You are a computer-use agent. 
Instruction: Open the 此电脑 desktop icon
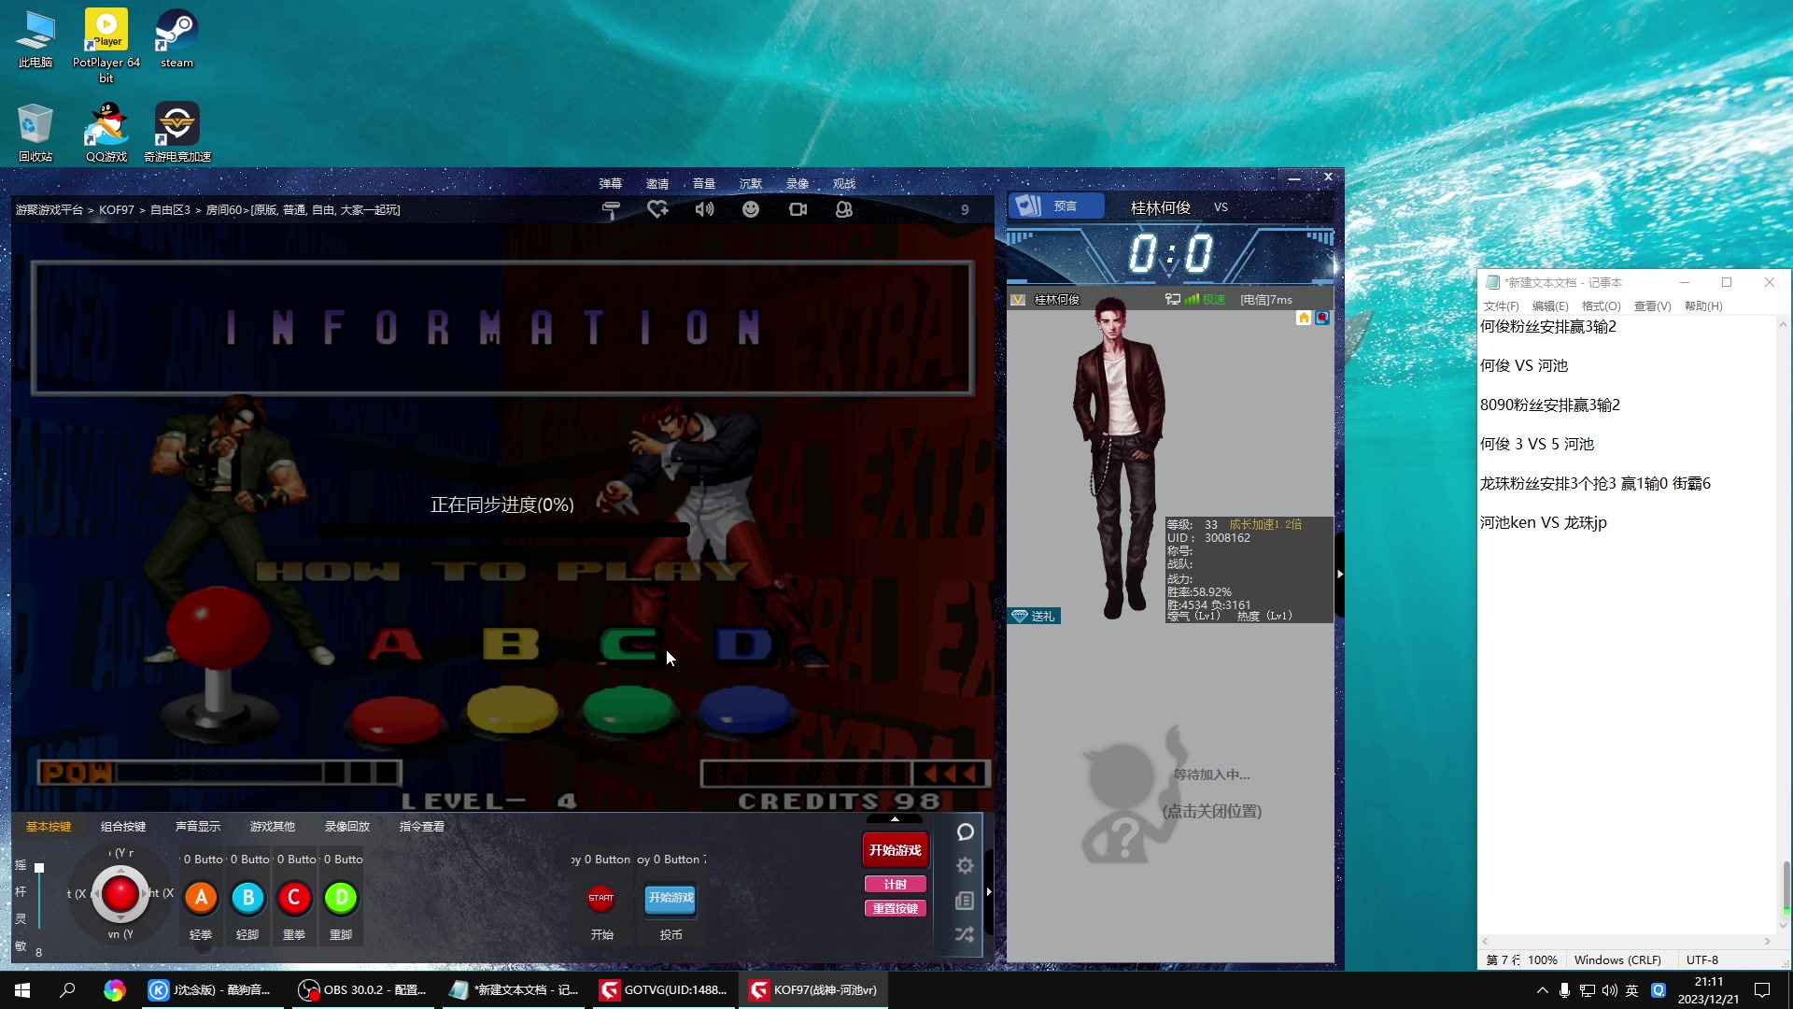(35, 39)
